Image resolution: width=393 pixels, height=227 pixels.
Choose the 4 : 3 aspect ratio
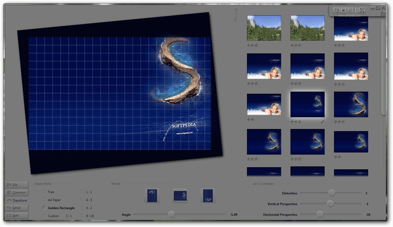[x=82, y=200]
